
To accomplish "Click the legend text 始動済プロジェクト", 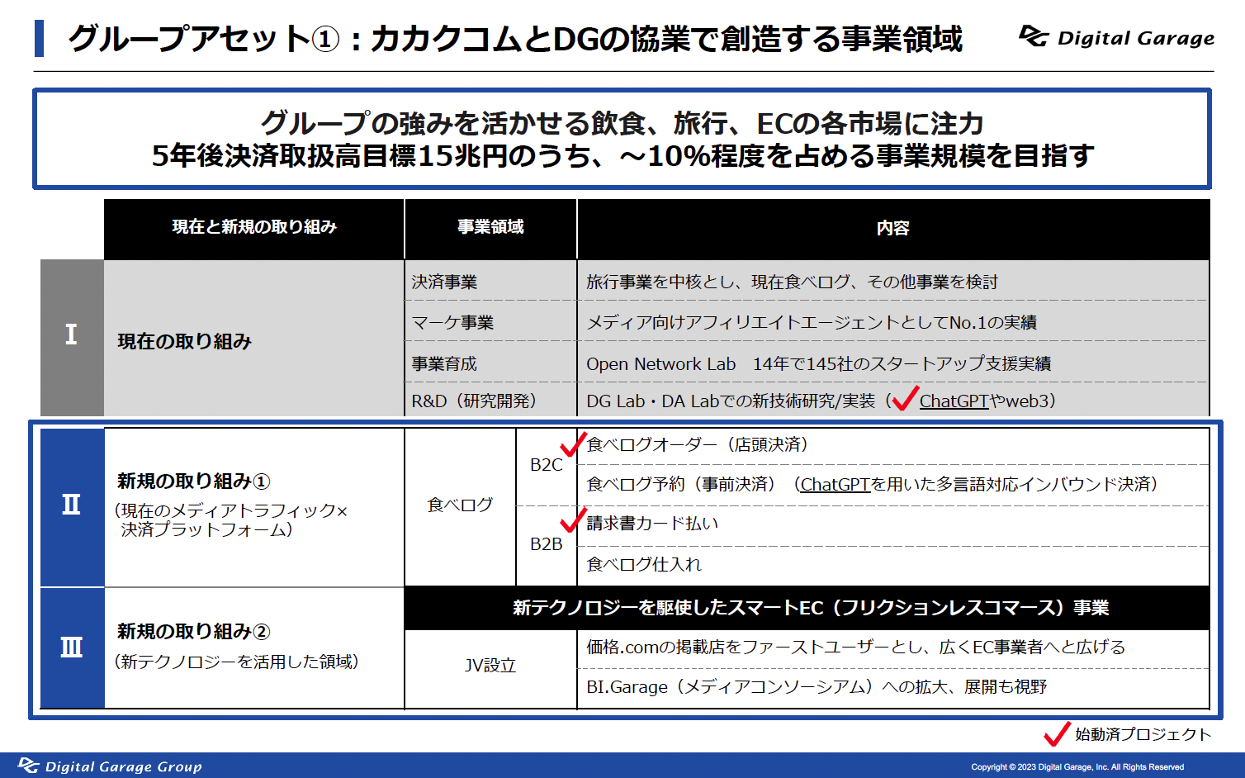I will click(1143, 734).
